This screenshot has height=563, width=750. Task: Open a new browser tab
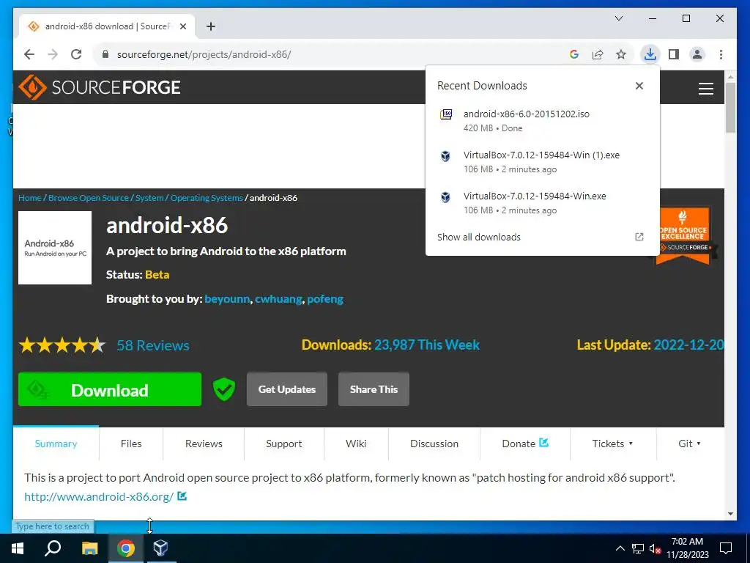(x=211, y=26)
